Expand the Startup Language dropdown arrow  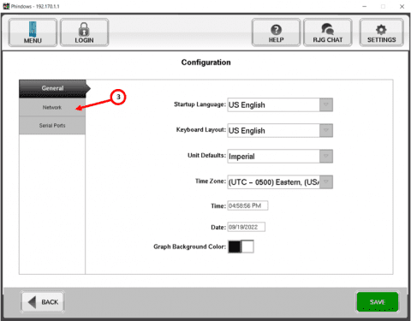point(326,104)
